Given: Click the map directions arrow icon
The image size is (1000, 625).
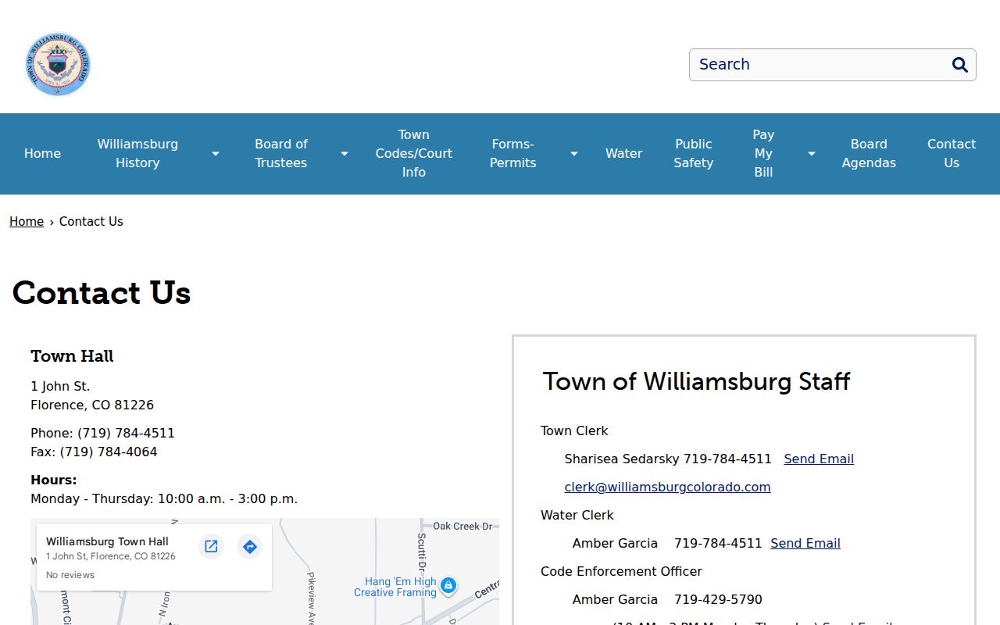Looking at the screenshot, I should 249,546.
